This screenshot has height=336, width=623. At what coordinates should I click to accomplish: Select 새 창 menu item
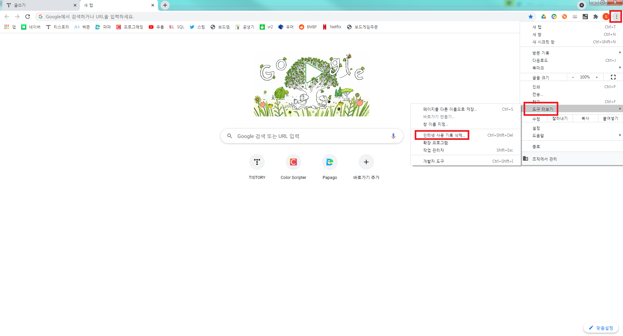click(572, 34)
